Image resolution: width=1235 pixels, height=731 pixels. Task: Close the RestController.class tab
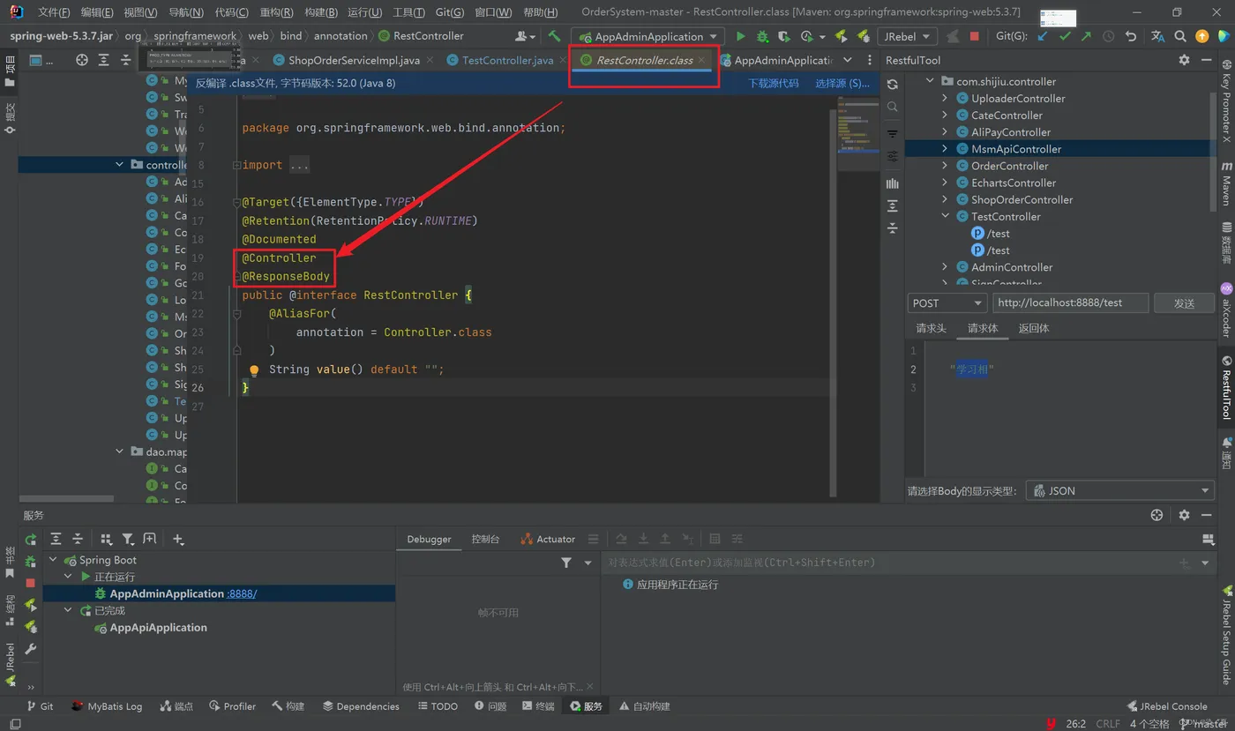pos(702,60)
